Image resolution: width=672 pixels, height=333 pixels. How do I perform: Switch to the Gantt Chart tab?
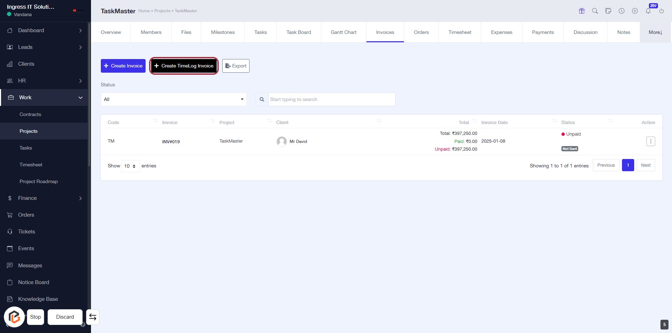[x=343, y=32]
